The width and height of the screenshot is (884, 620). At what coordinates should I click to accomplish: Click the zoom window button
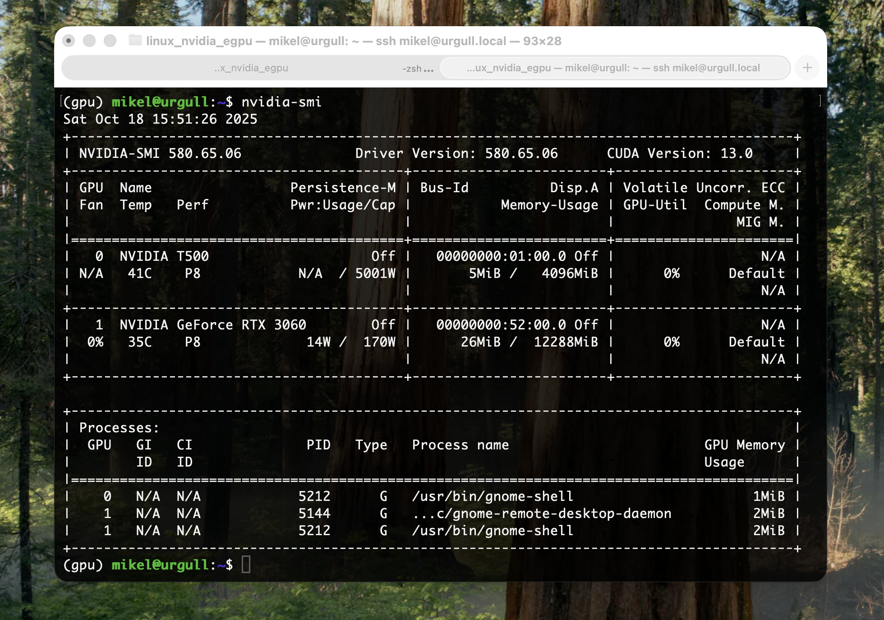110,41
